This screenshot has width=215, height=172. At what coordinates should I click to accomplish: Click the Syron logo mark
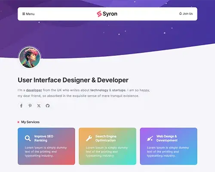pyautogui.click(x=99, y=14)
